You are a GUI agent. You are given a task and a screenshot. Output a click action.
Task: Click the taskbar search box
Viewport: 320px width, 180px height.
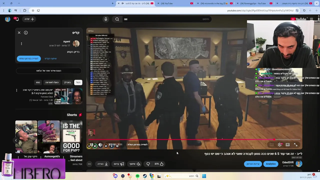[x=182, y=176]
